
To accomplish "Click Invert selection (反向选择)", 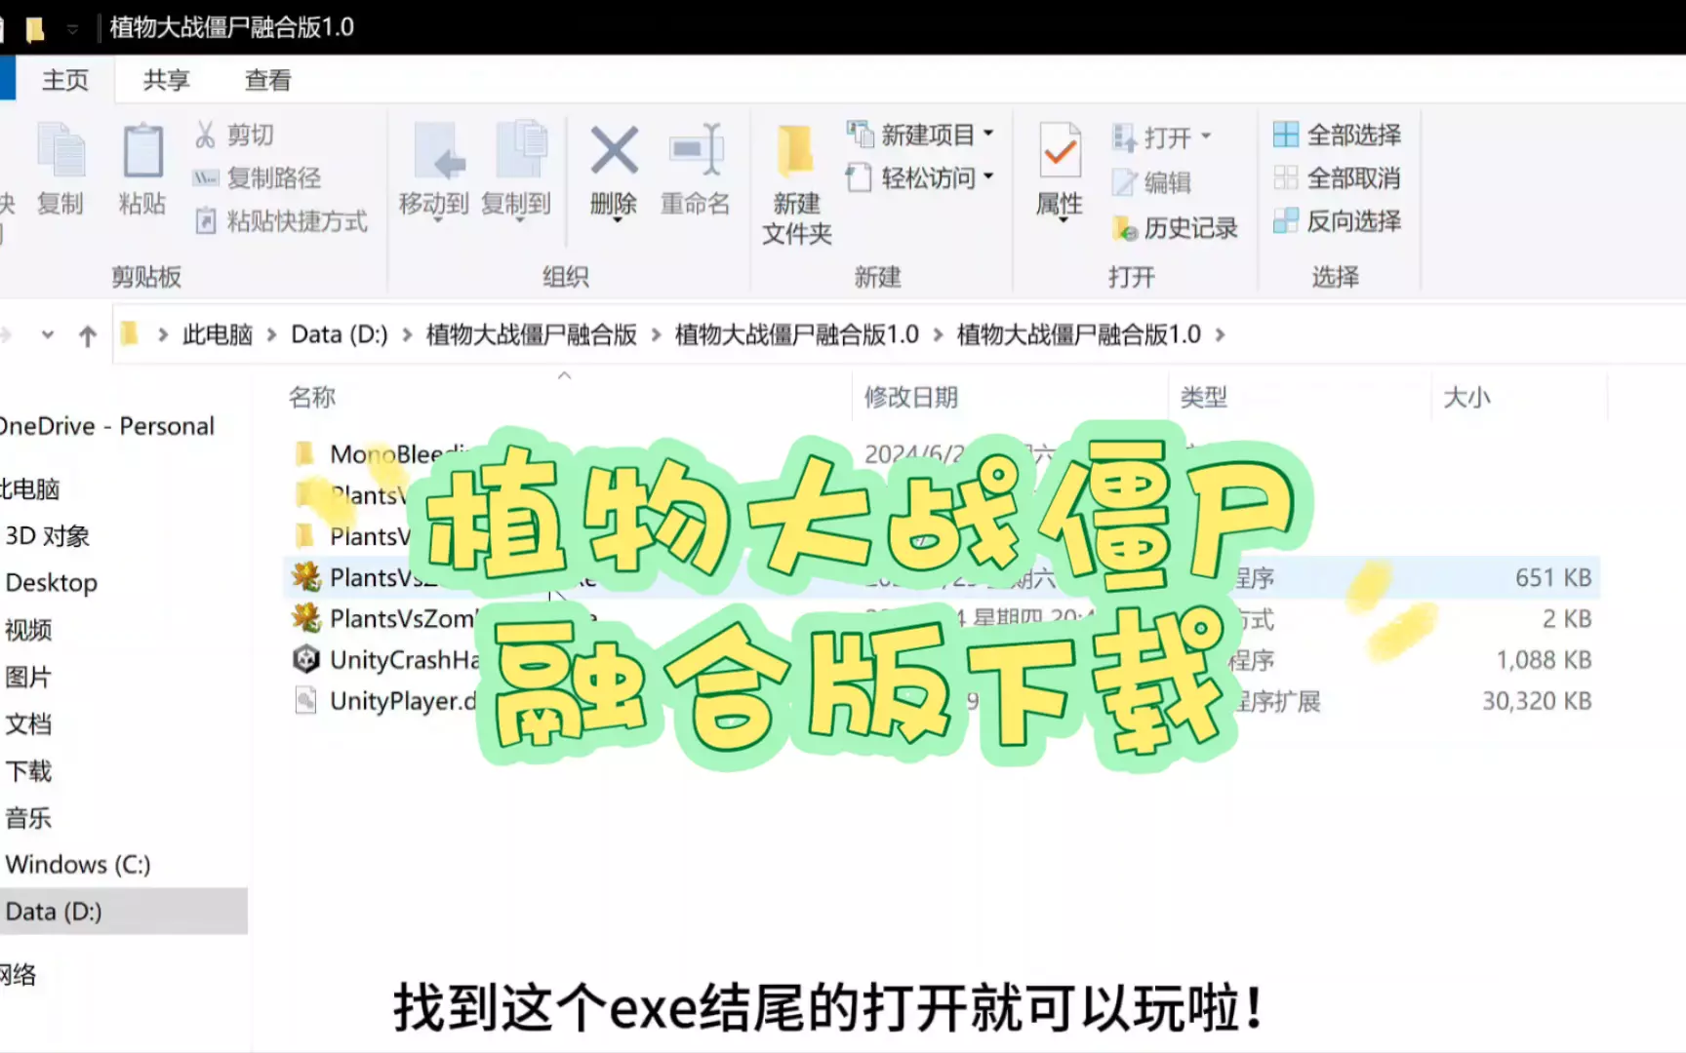I will click(1337, 221).
